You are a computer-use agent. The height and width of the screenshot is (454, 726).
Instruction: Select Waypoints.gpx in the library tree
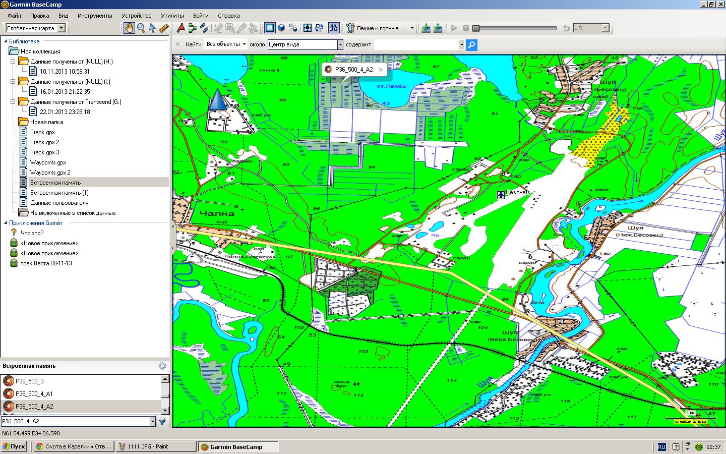(x=48, y=162)
